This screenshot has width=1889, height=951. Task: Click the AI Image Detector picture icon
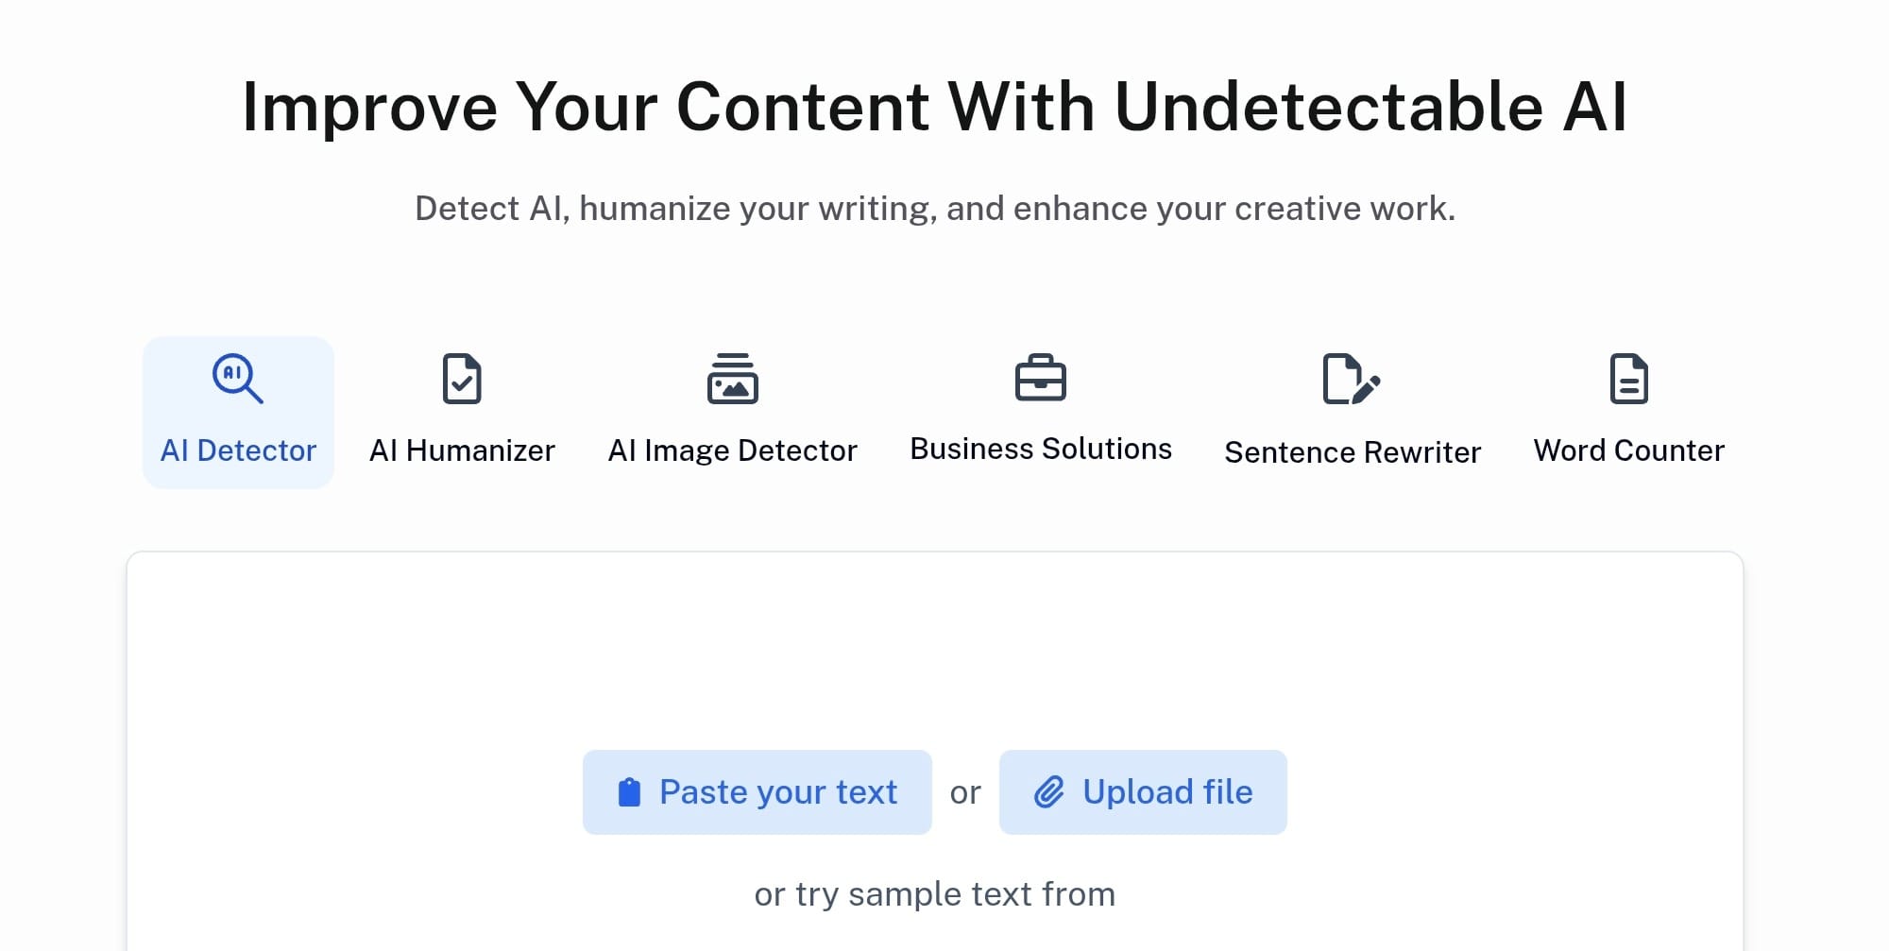click(x=733, y=379)
